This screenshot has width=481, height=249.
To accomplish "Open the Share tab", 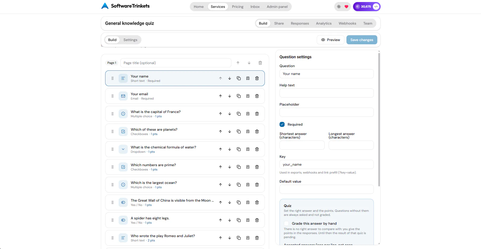I will 279,23.
